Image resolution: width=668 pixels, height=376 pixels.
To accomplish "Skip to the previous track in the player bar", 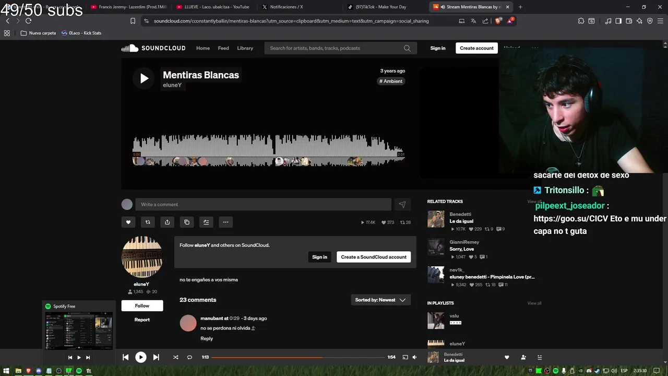I will pyautogui.click(x=125, y=357).
